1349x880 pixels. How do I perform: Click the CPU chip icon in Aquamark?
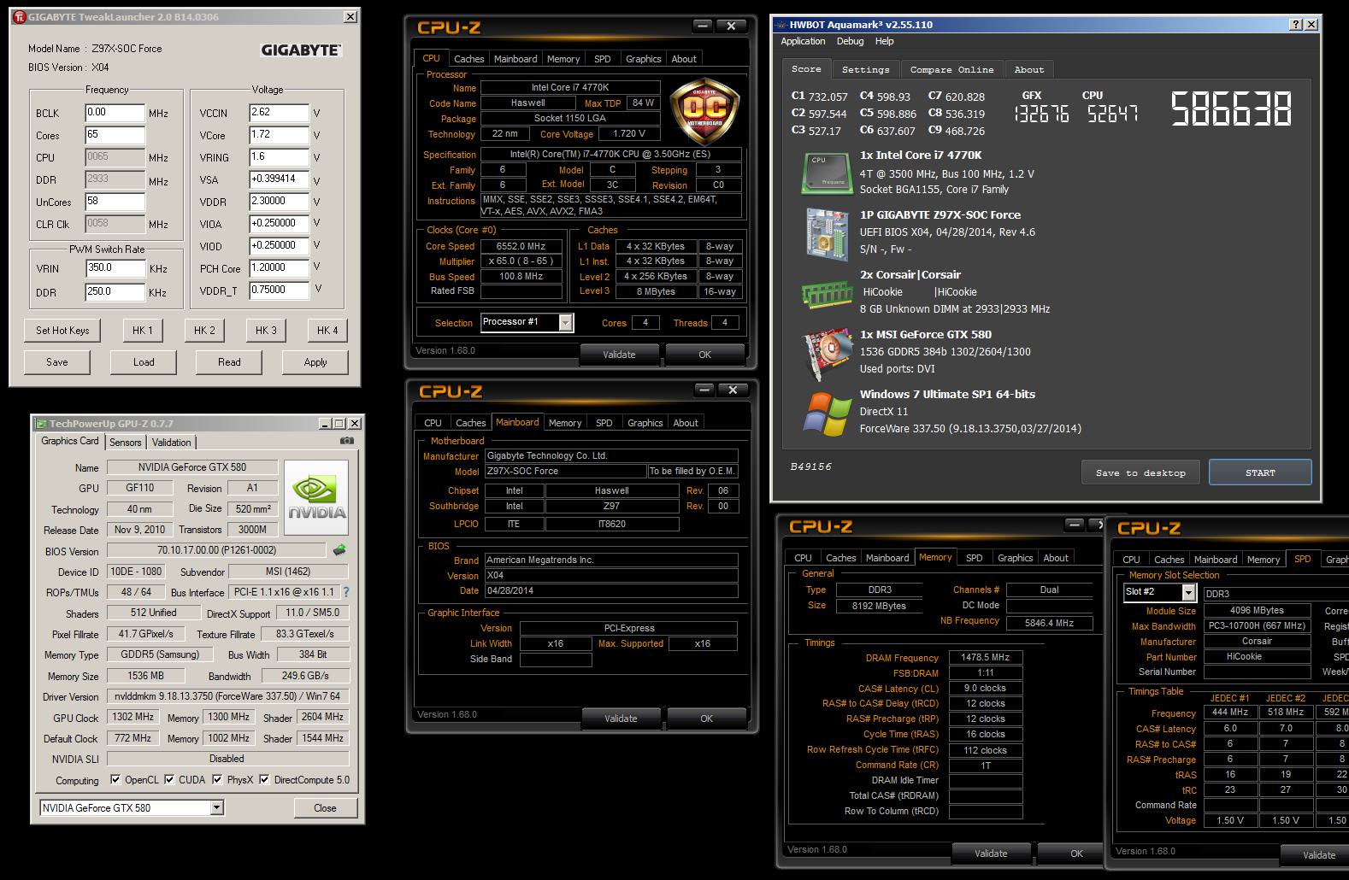(x=827, y=173)
